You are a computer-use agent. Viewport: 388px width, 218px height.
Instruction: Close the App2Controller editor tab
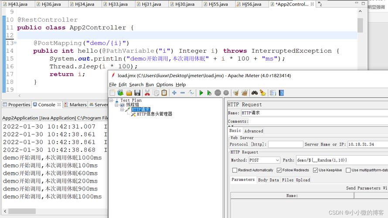pyautogui.click(x=312, y=4)
